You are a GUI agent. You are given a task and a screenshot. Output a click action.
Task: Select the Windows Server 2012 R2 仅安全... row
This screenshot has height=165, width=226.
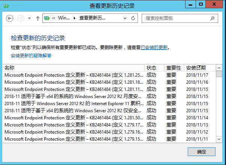(x=109, y=111)
